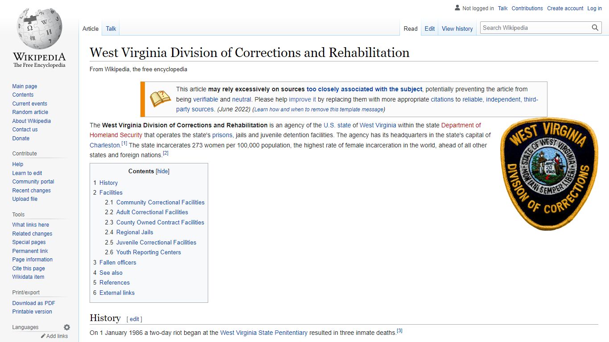Click the search magnifying glass icon
Screen dimensions: 609x342
(595, 28)
